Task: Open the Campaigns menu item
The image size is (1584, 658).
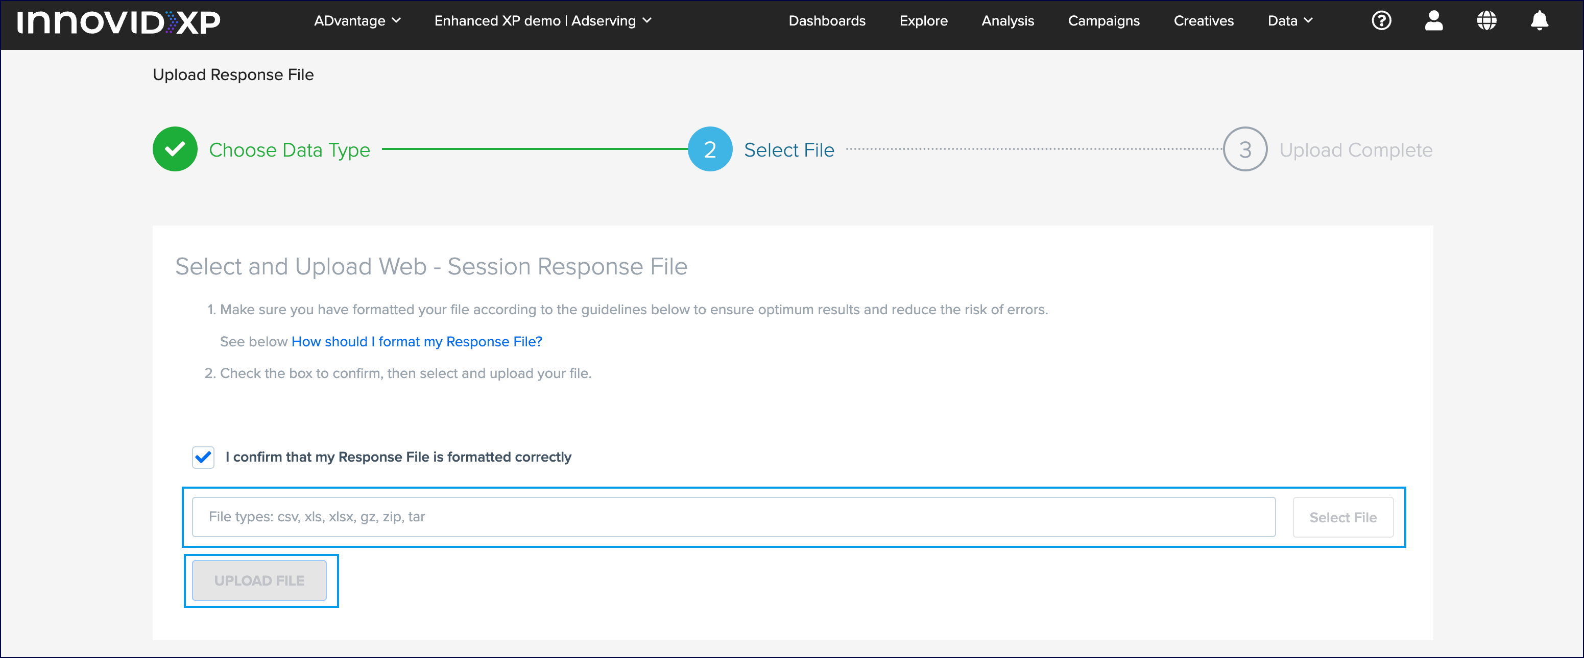Action: point(1104,21)
